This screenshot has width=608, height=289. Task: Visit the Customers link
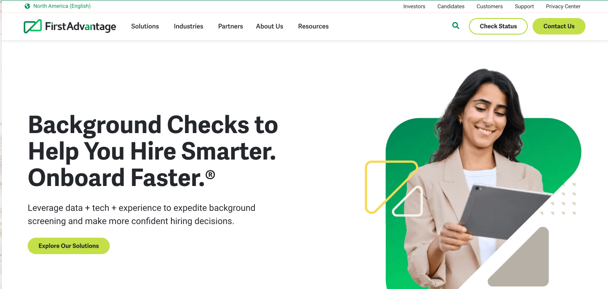coord(490,6)
